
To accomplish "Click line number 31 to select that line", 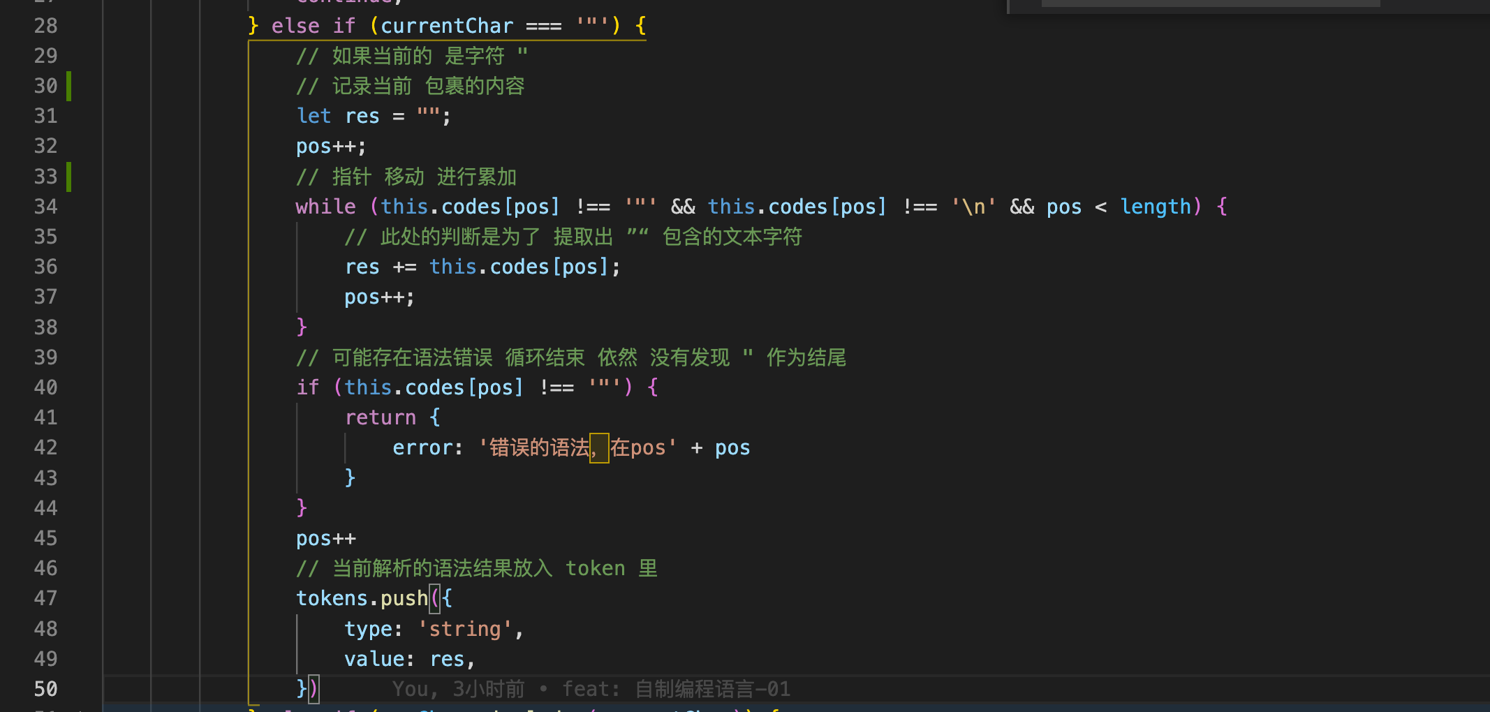I will (x=45, y=116).
